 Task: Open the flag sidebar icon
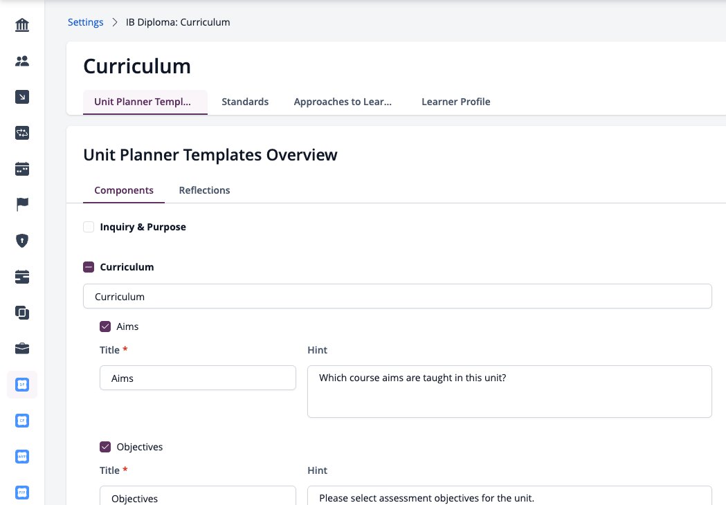(x=21, y=204)
